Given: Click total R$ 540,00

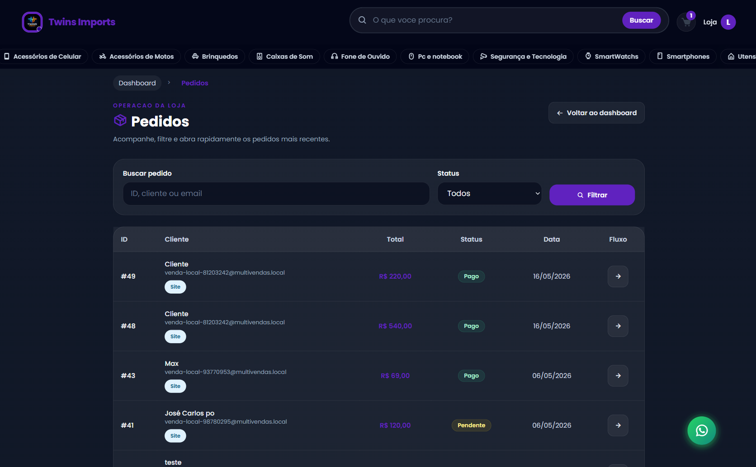Looking at the screenshot, I should [395, 326].
